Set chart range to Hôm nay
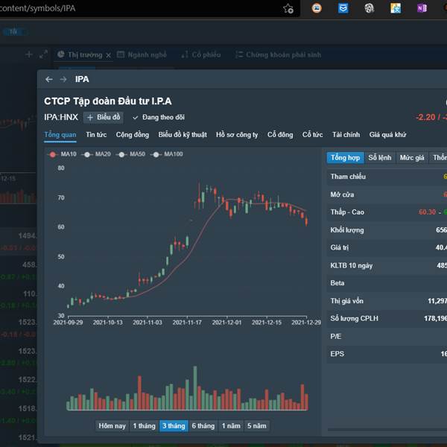The height and width of the screenshot is (447, 447). point(112,426)
